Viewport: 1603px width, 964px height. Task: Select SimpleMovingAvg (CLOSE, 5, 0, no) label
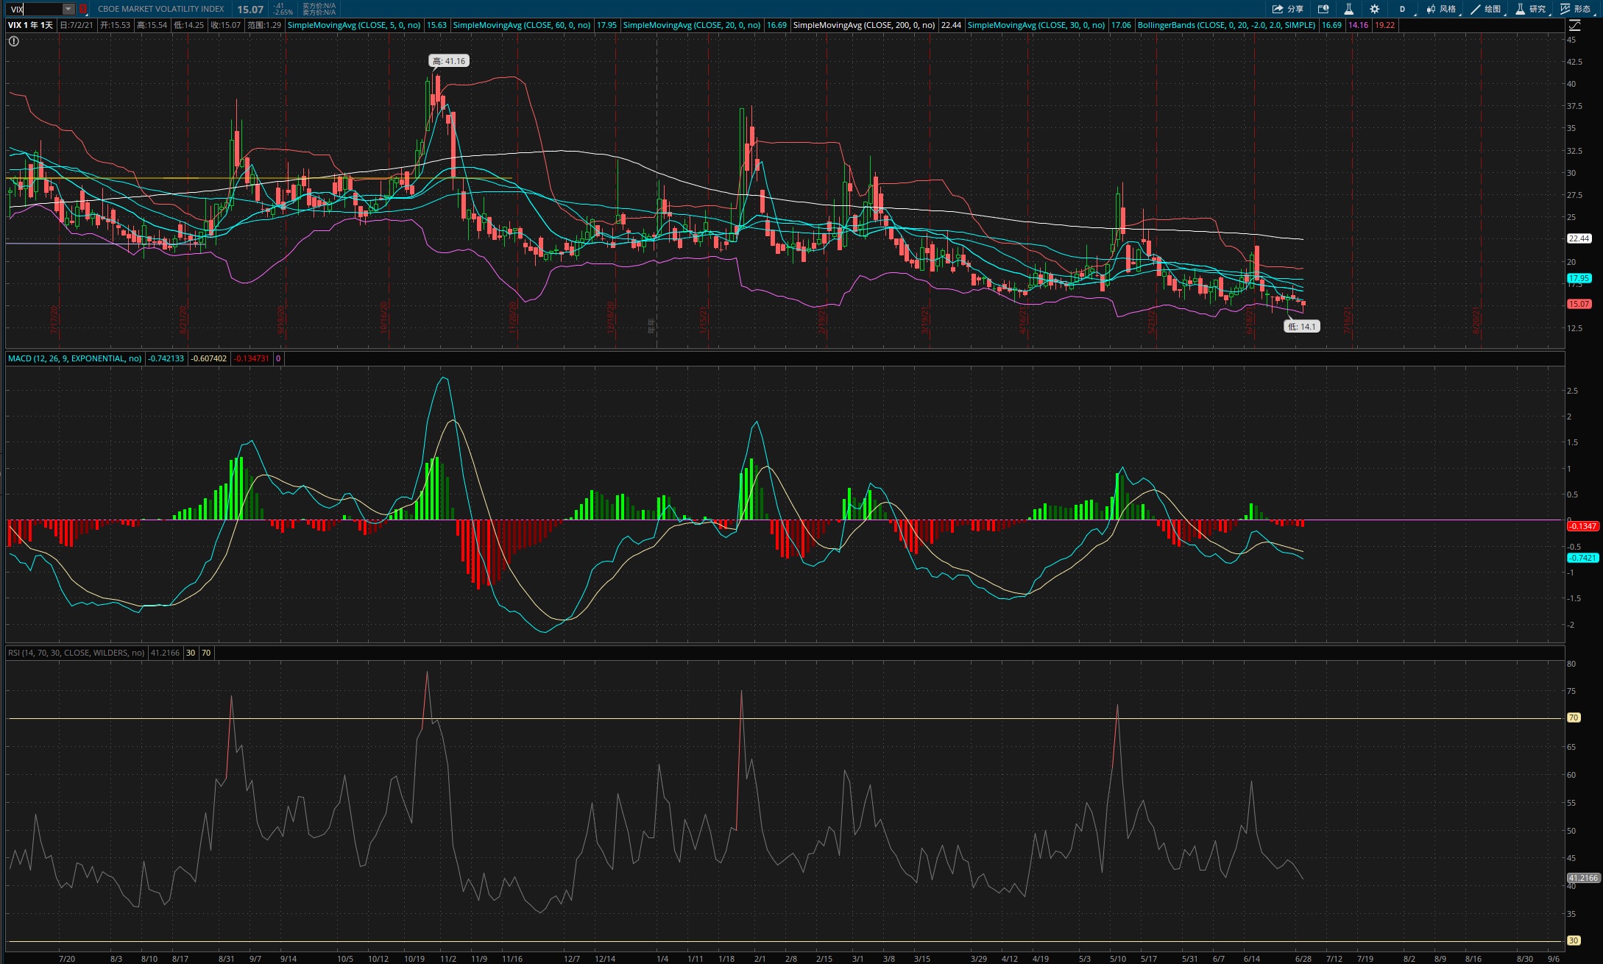(354, 25)
